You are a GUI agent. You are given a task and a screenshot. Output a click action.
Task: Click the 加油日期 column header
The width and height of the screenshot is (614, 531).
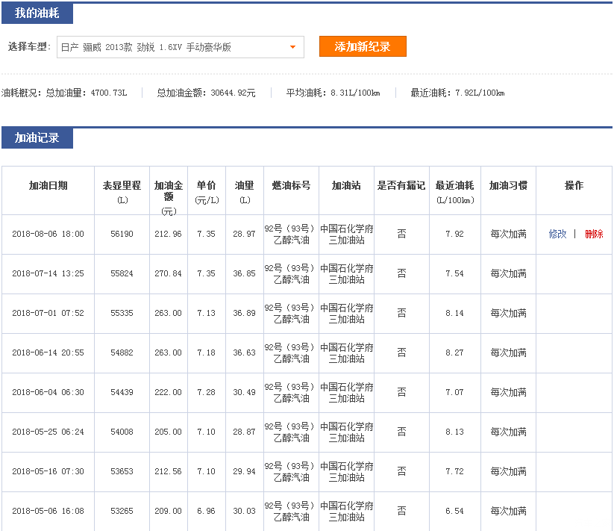click(48, 185)
